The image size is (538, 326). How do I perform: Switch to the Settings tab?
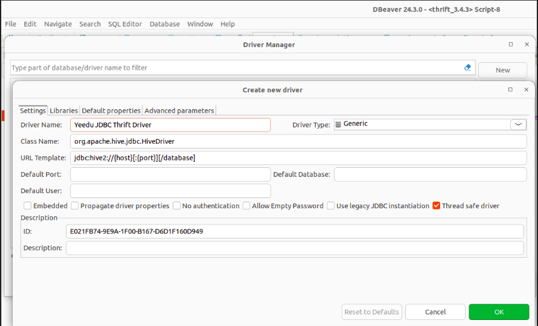point(33,110)
